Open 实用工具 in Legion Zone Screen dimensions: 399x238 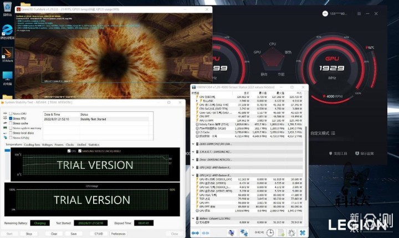click(x=338, y=153)
